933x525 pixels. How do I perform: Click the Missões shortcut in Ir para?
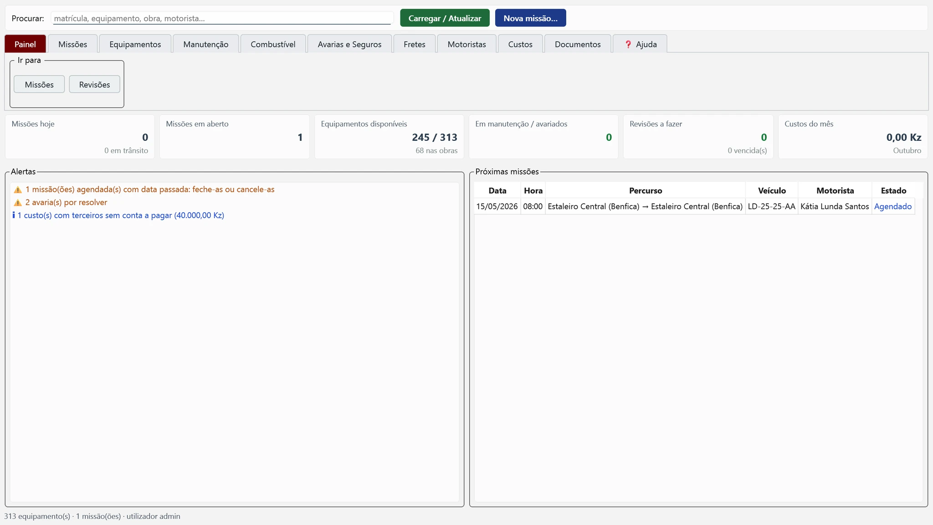tap(39, 84)
